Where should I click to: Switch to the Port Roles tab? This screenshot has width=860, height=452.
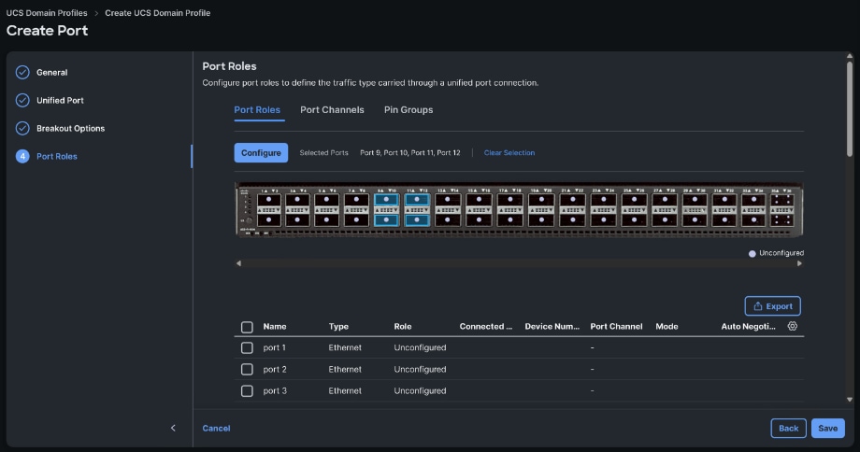coord(257,109)
